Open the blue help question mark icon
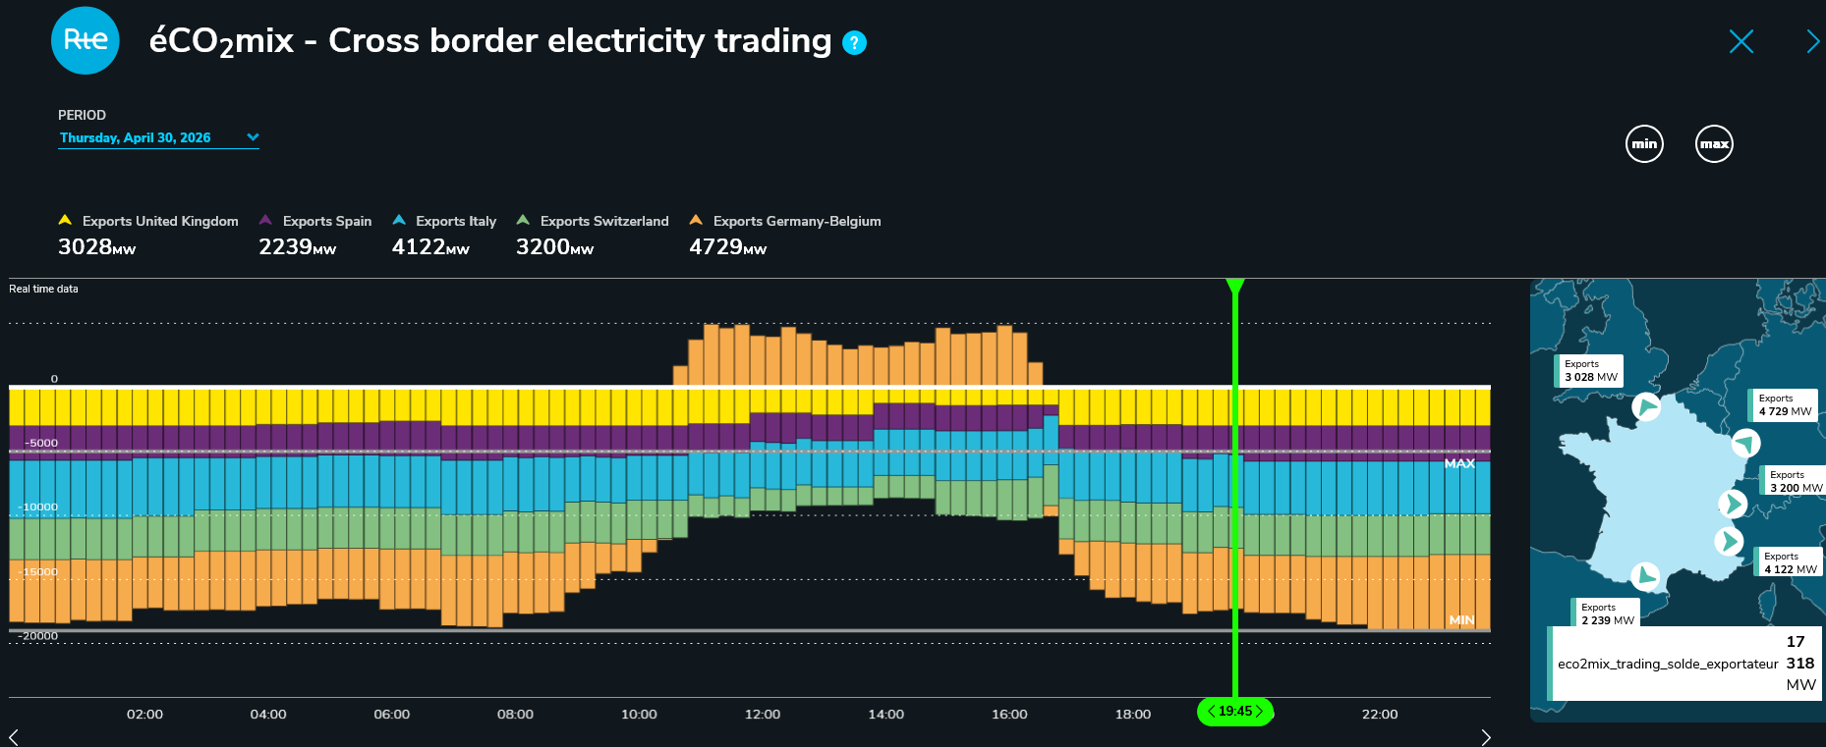Screen dimensions: 1826x747 click(x=855, y=42)
